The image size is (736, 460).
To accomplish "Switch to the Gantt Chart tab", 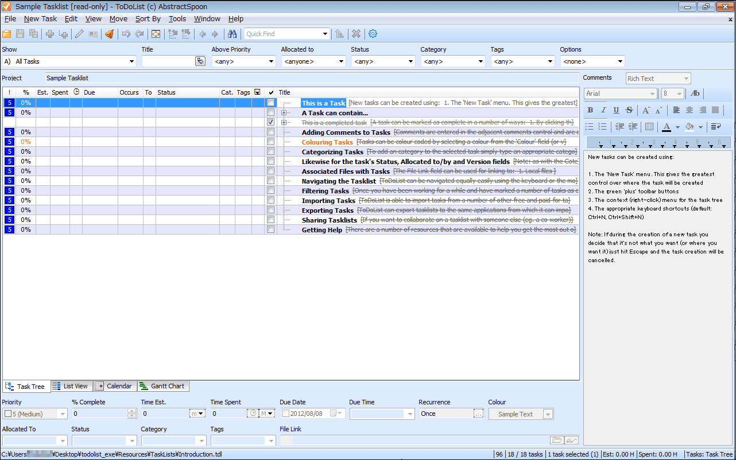I will coord(162,387).
